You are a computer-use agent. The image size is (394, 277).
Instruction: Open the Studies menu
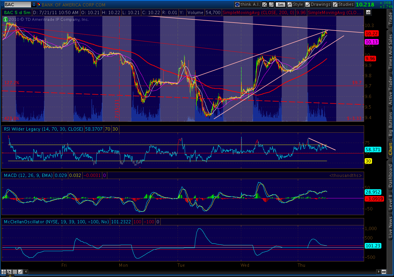[x=343, y=4]
